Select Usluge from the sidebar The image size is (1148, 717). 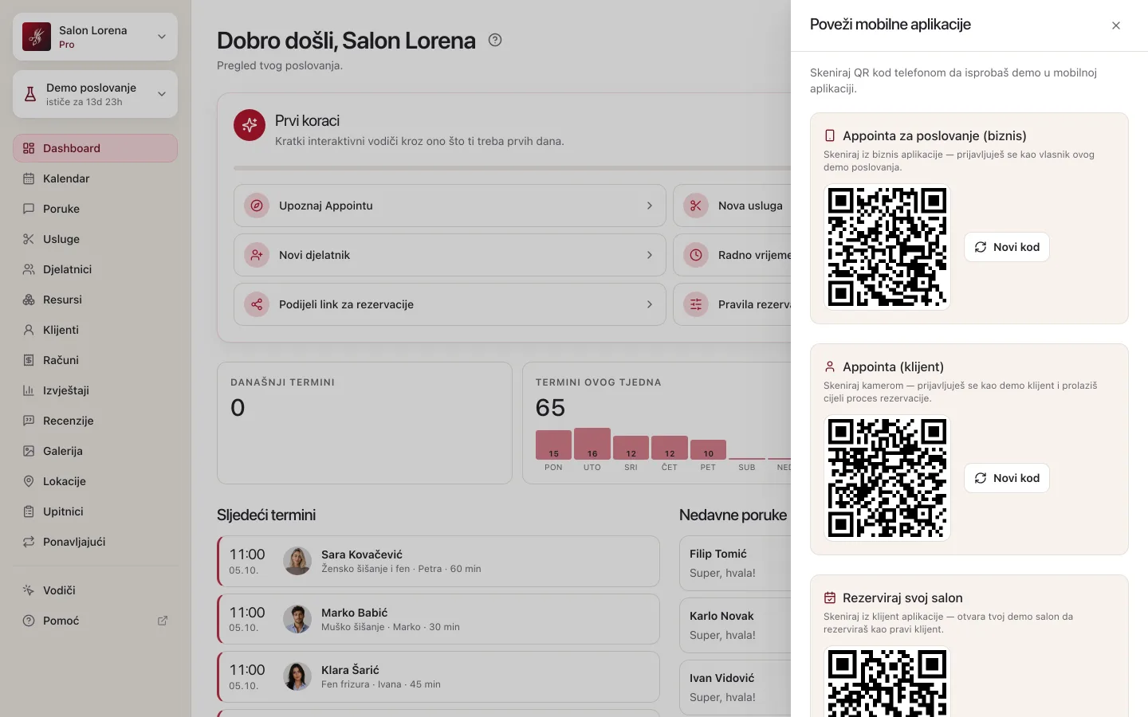click(x=95, y=239)
